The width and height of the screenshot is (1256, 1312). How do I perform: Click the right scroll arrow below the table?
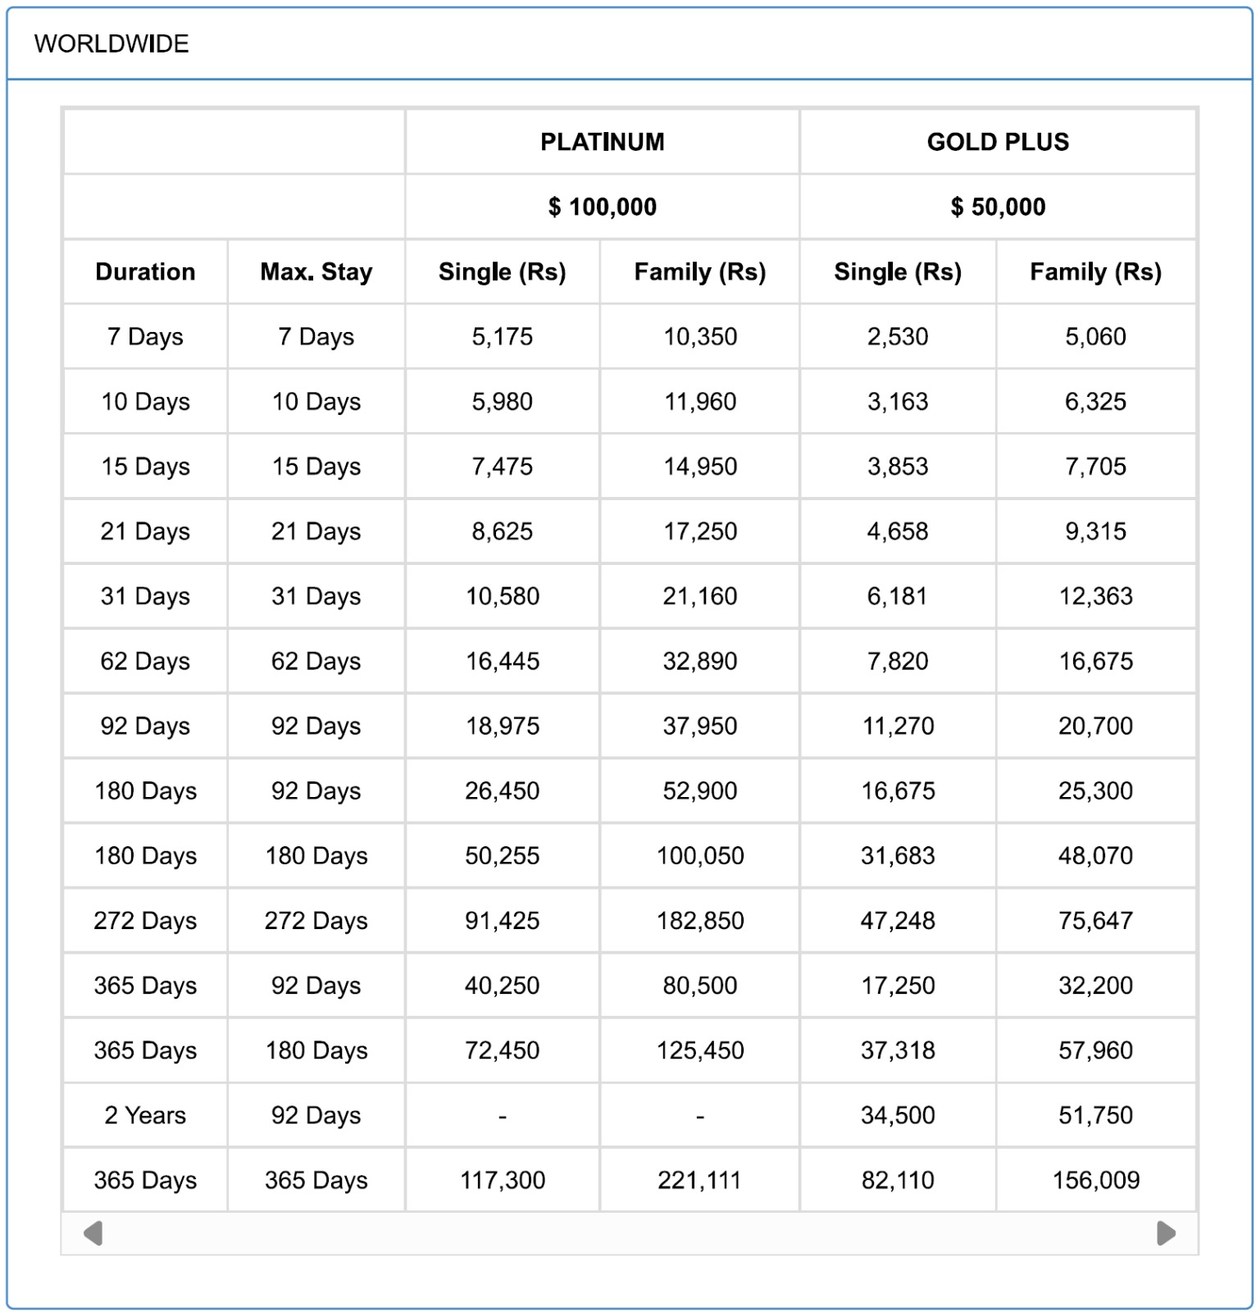[1166, 1232]
